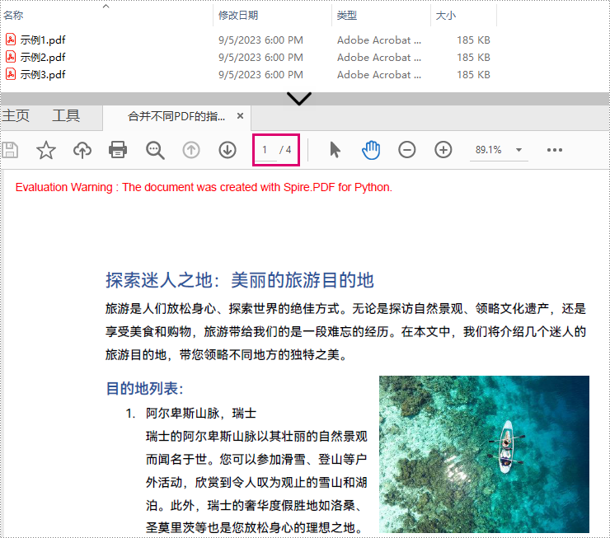Click the PDF icon of 示例2.pdf
The image size is (610, 538).
click(x=11, y=57)
